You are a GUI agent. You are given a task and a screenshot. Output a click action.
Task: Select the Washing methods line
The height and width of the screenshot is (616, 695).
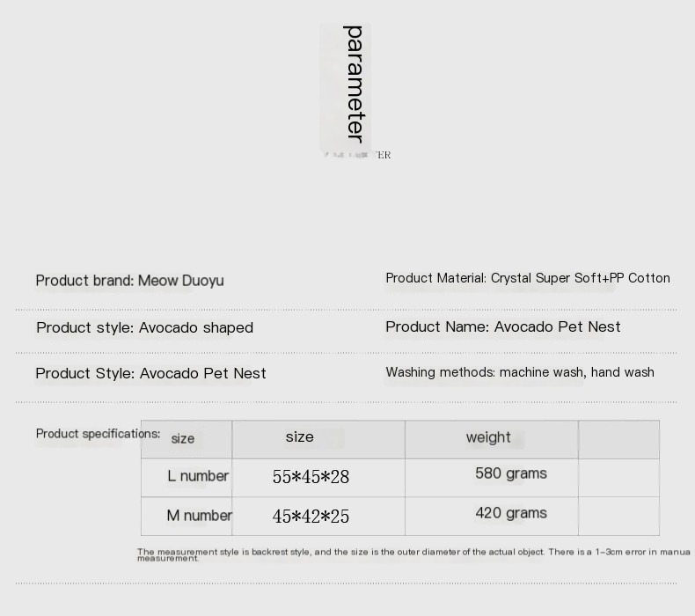point(519,372)
